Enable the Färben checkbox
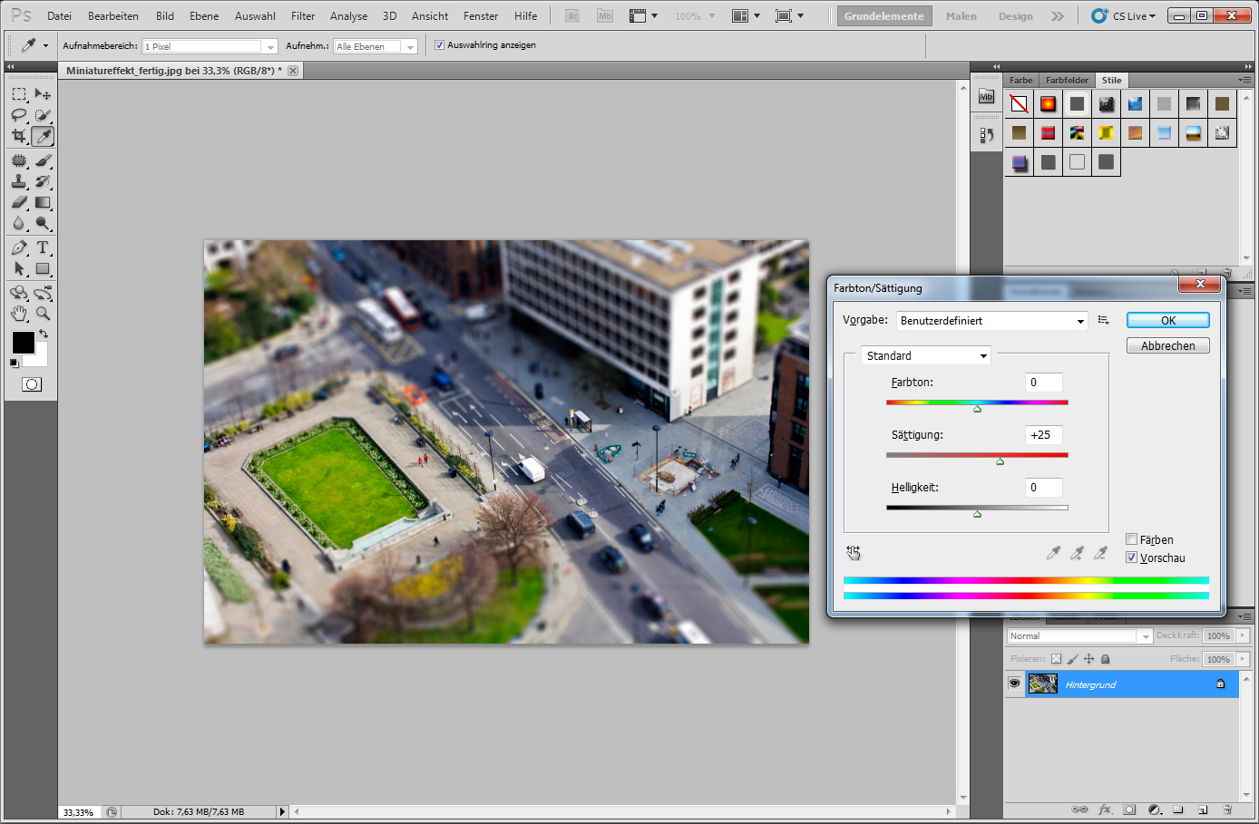 coord(1131,539)
